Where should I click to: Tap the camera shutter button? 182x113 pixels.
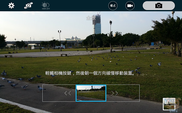pos(159,6)
